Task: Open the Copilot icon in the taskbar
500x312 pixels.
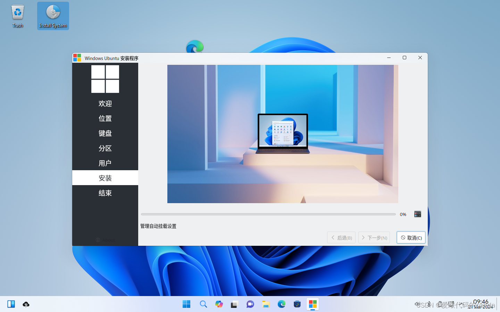Action: tap(219, 304)
